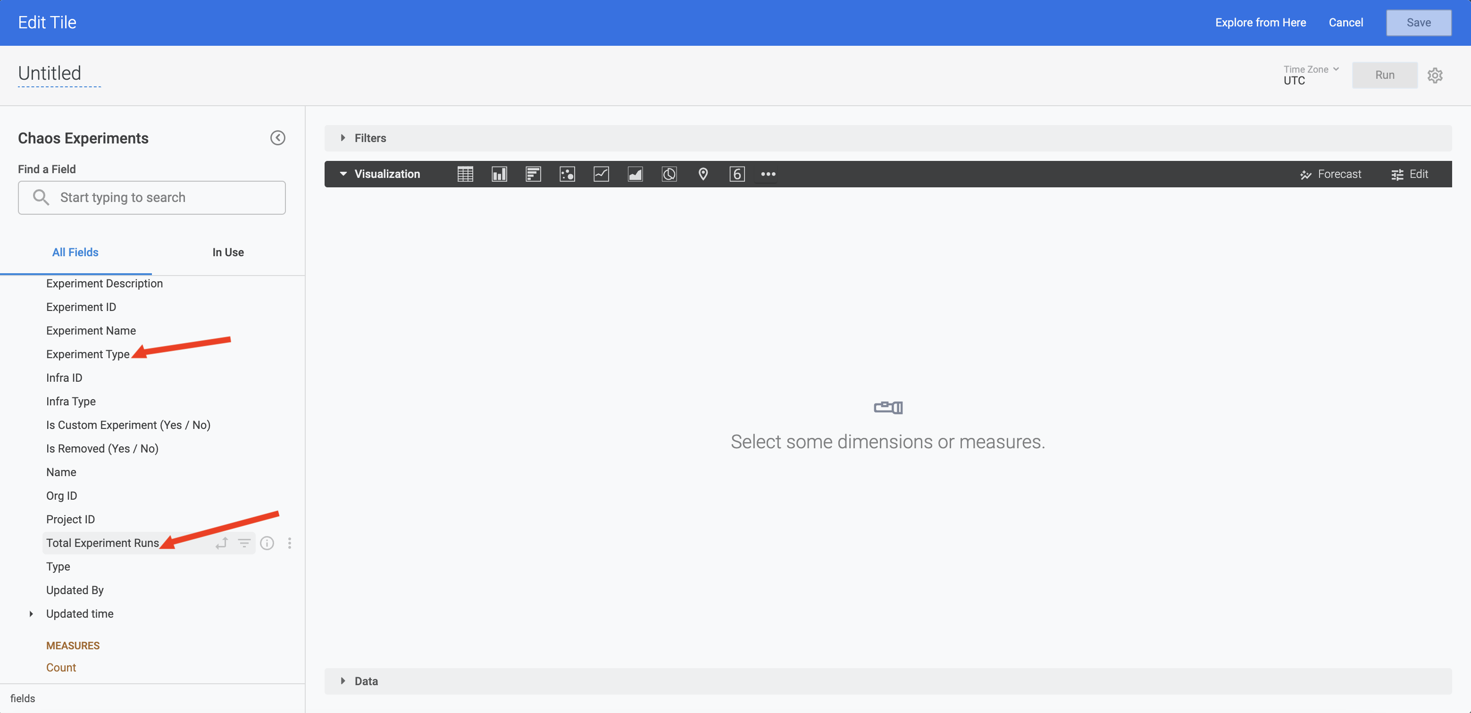This screenshot has height=713, width=1471.
Task: Open more visualization options via ellipsis icon
Action: (x=769, y=174)
